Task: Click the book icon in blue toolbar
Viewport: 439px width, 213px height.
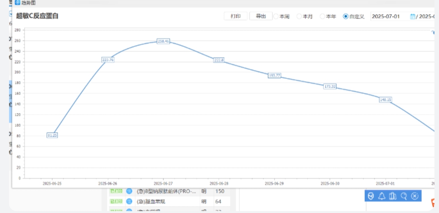Action: (393, 196)
